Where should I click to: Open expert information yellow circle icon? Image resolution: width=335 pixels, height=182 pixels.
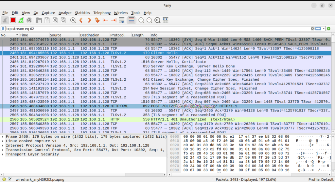click(x=4, y=179)
